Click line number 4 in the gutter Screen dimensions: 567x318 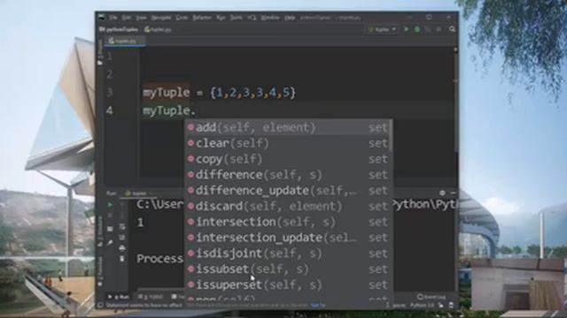[110, 110]
